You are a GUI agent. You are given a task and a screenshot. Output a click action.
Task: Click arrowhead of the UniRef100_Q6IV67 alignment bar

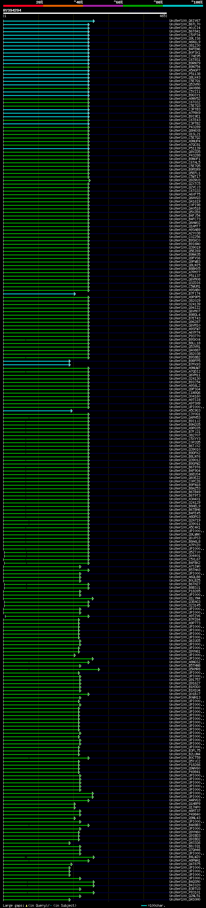point(94,21)
